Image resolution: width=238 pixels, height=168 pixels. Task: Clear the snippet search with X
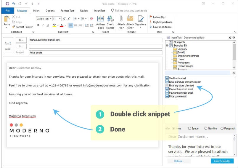click(234, 73)
